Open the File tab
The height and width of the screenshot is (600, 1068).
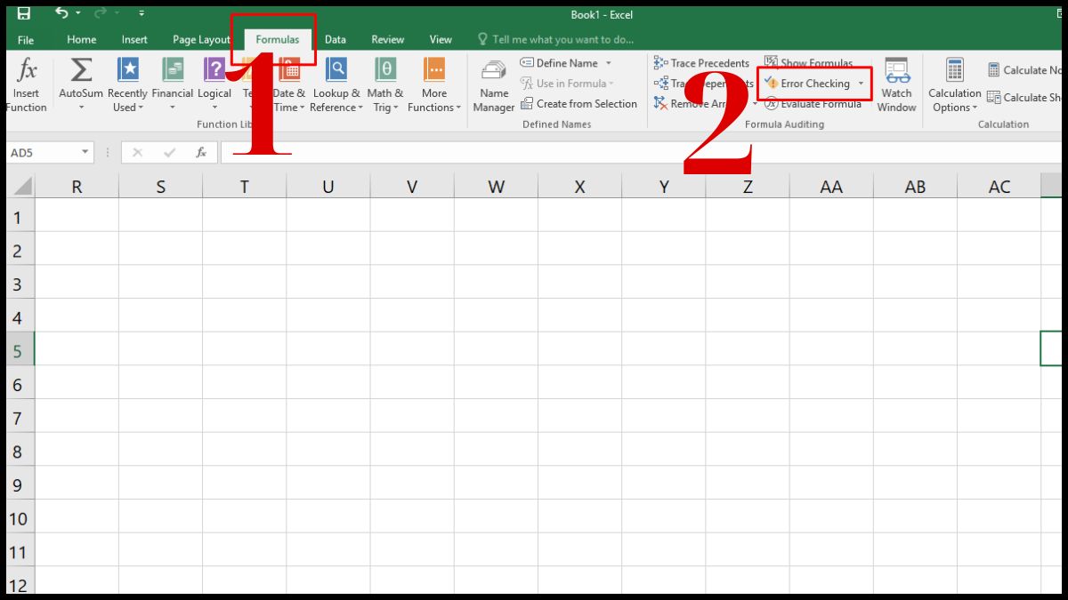point(26,39)
